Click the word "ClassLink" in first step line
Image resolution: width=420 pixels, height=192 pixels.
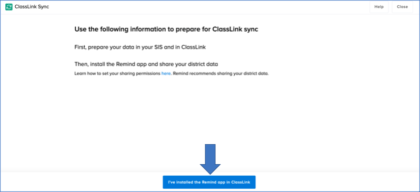(x=194, y=47)
